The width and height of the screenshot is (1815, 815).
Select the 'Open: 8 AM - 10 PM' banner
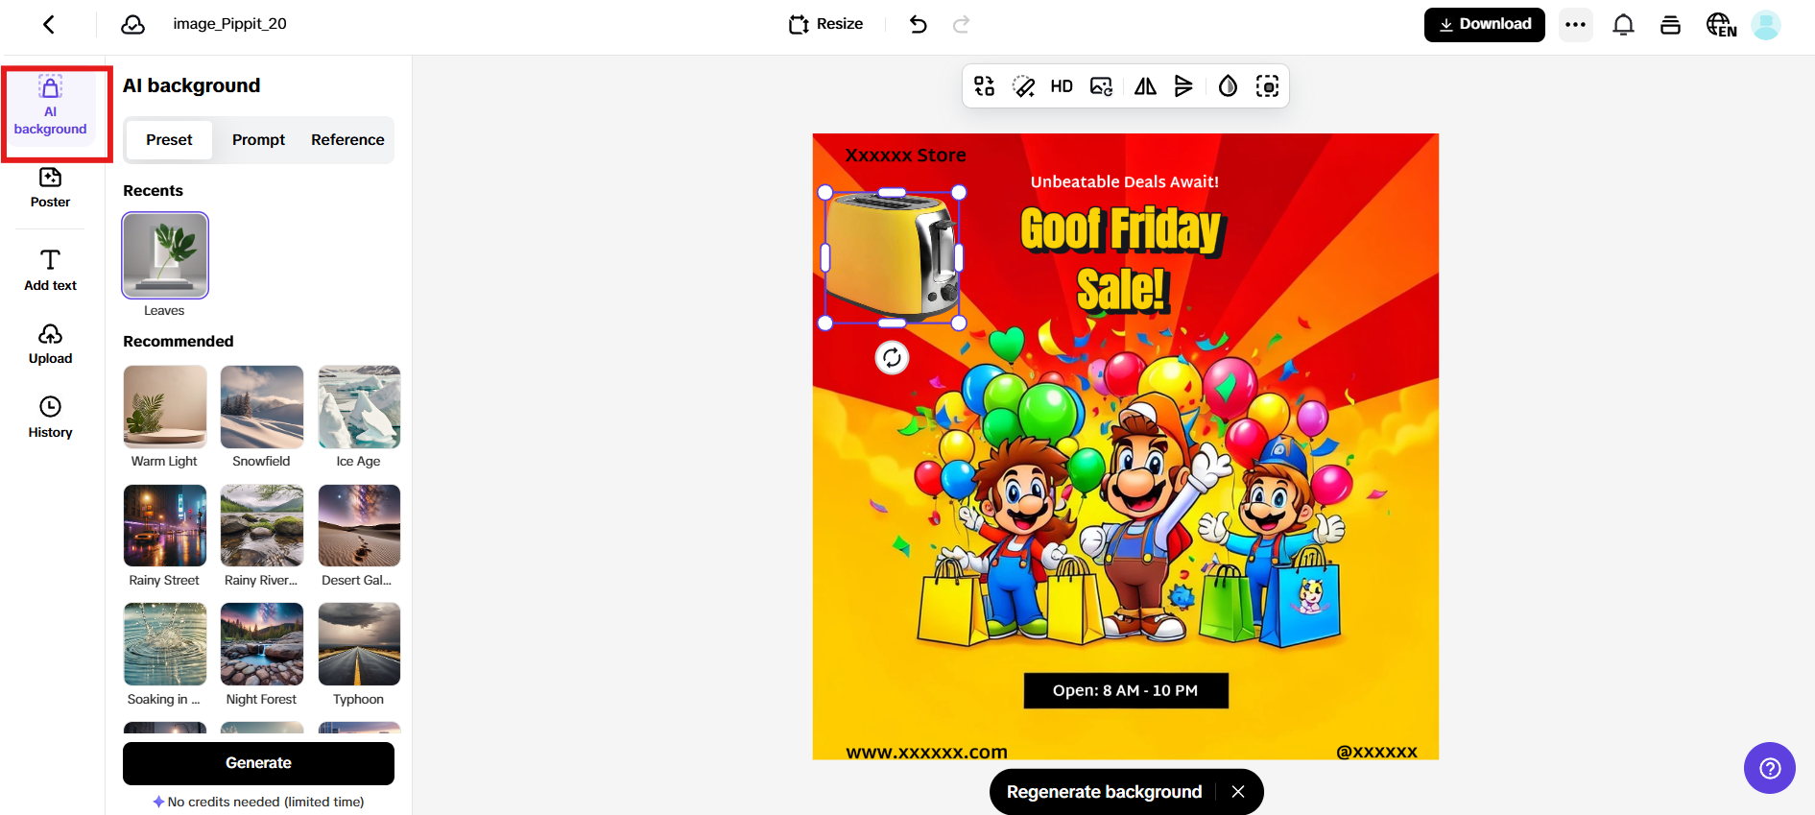[x=1126, y=690]
